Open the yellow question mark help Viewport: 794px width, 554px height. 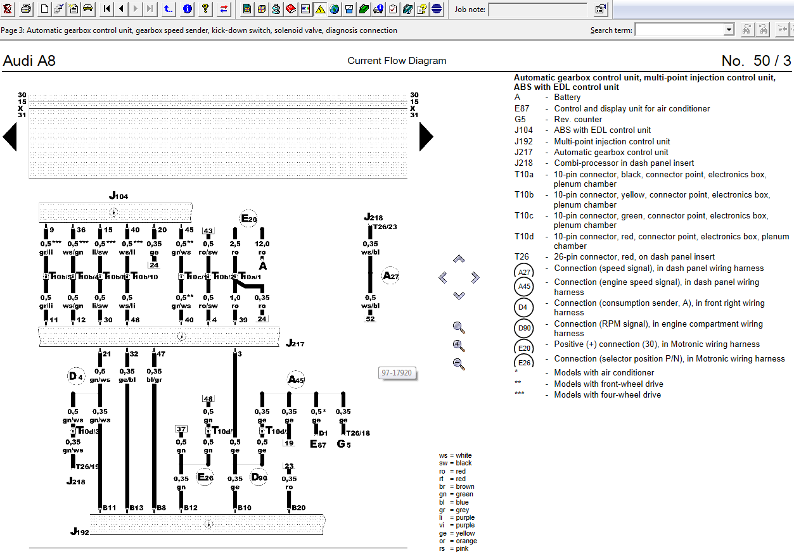coord(205,9)
